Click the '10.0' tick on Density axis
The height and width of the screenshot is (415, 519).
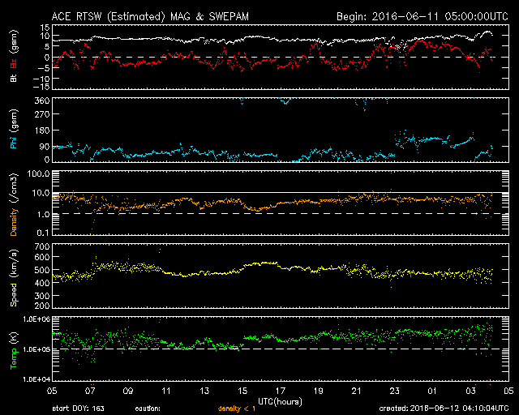[41, 193]
